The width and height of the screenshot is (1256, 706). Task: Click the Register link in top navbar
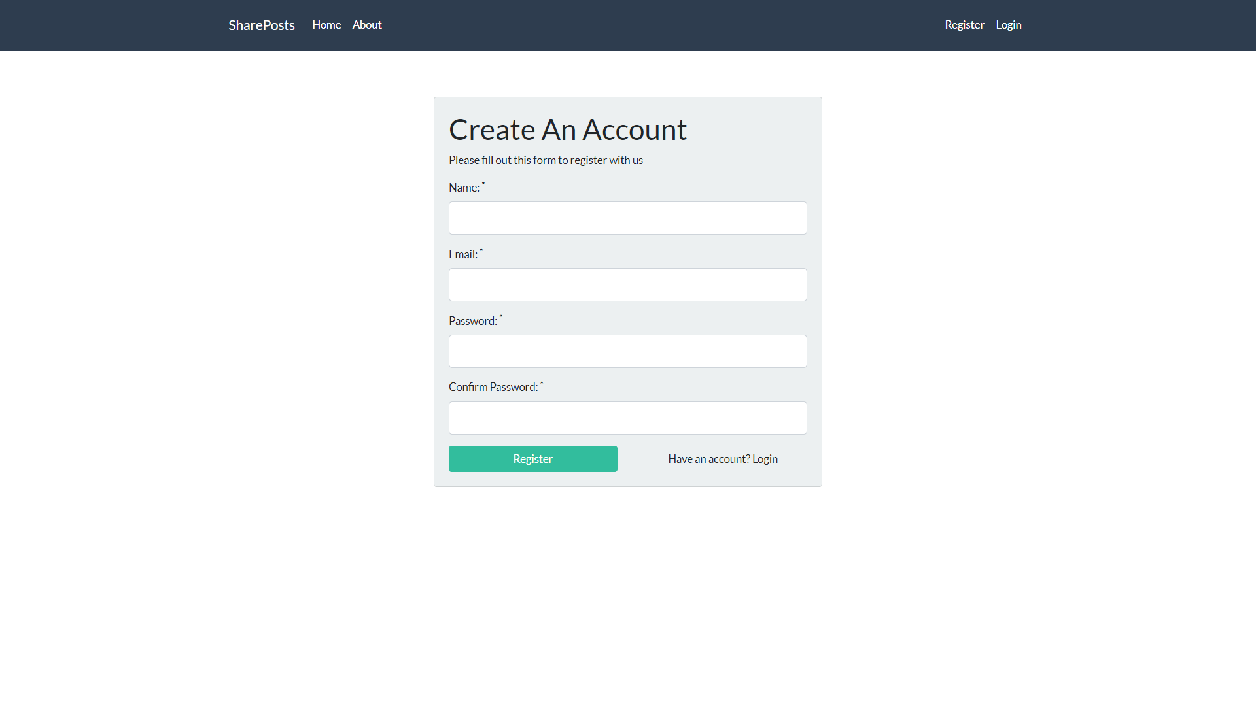coord(964,24)
